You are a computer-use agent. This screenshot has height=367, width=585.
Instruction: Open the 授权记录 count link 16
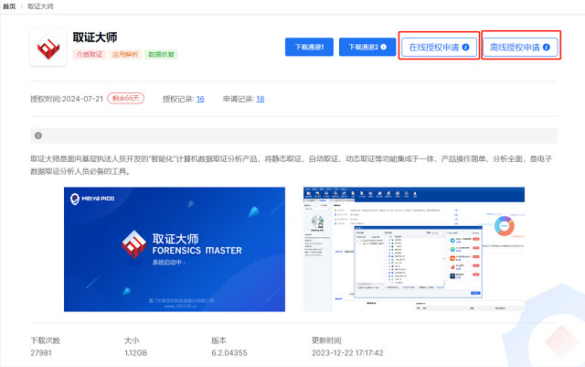coord(200,99)
